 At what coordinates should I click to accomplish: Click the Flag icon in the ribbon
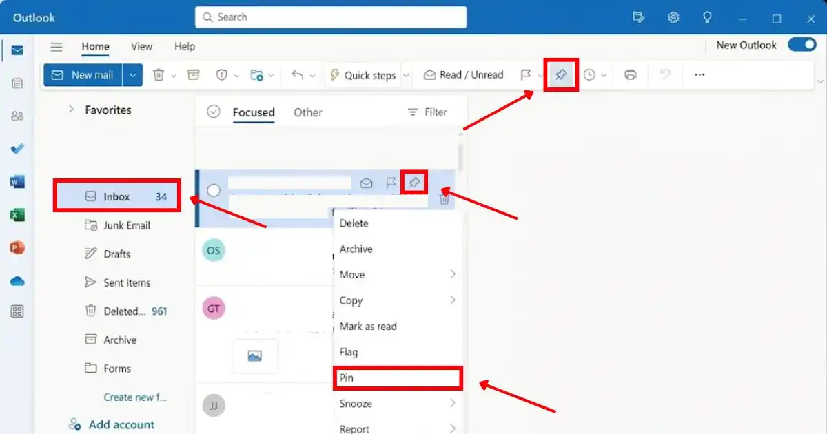[x=526, y=75]
